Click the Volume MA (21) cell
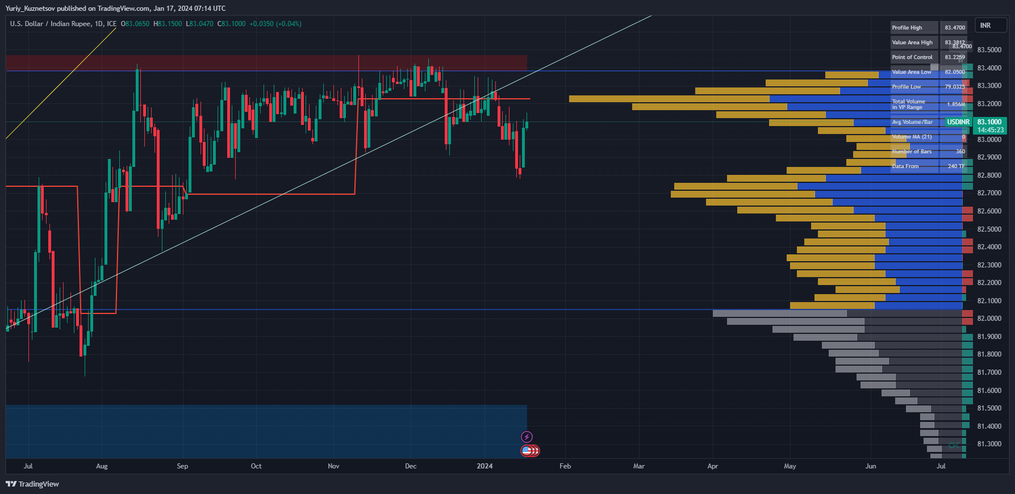Image resolution: width=1015 pixels, height=494 pixels. (914, 137)
